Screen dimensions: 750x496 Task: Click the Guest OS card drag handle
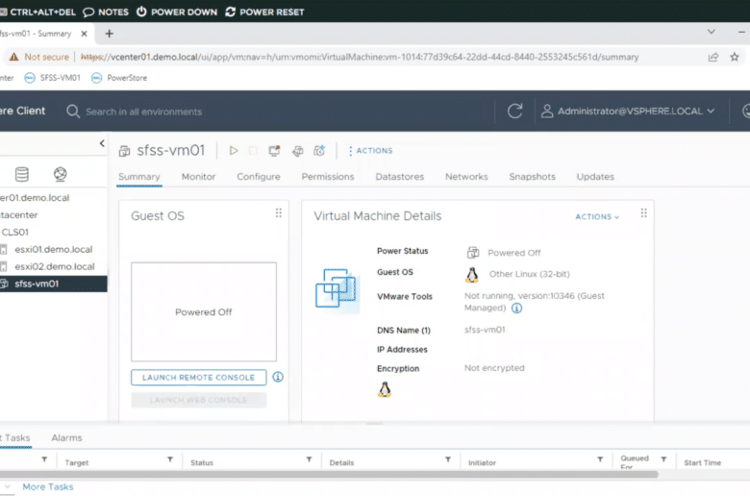(279, 213)
